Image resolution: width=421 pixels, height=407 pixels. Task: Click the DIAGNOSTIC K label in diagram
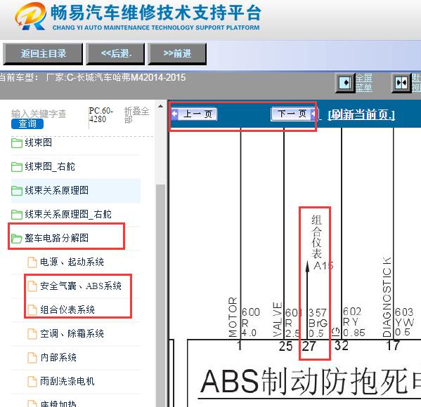[387, 297]
